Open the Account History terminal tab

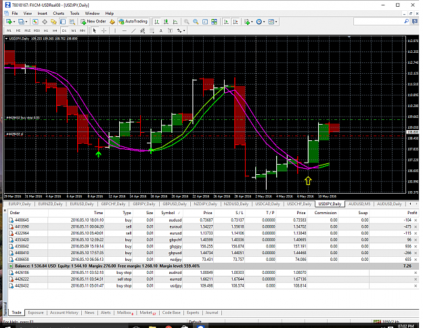64,312
